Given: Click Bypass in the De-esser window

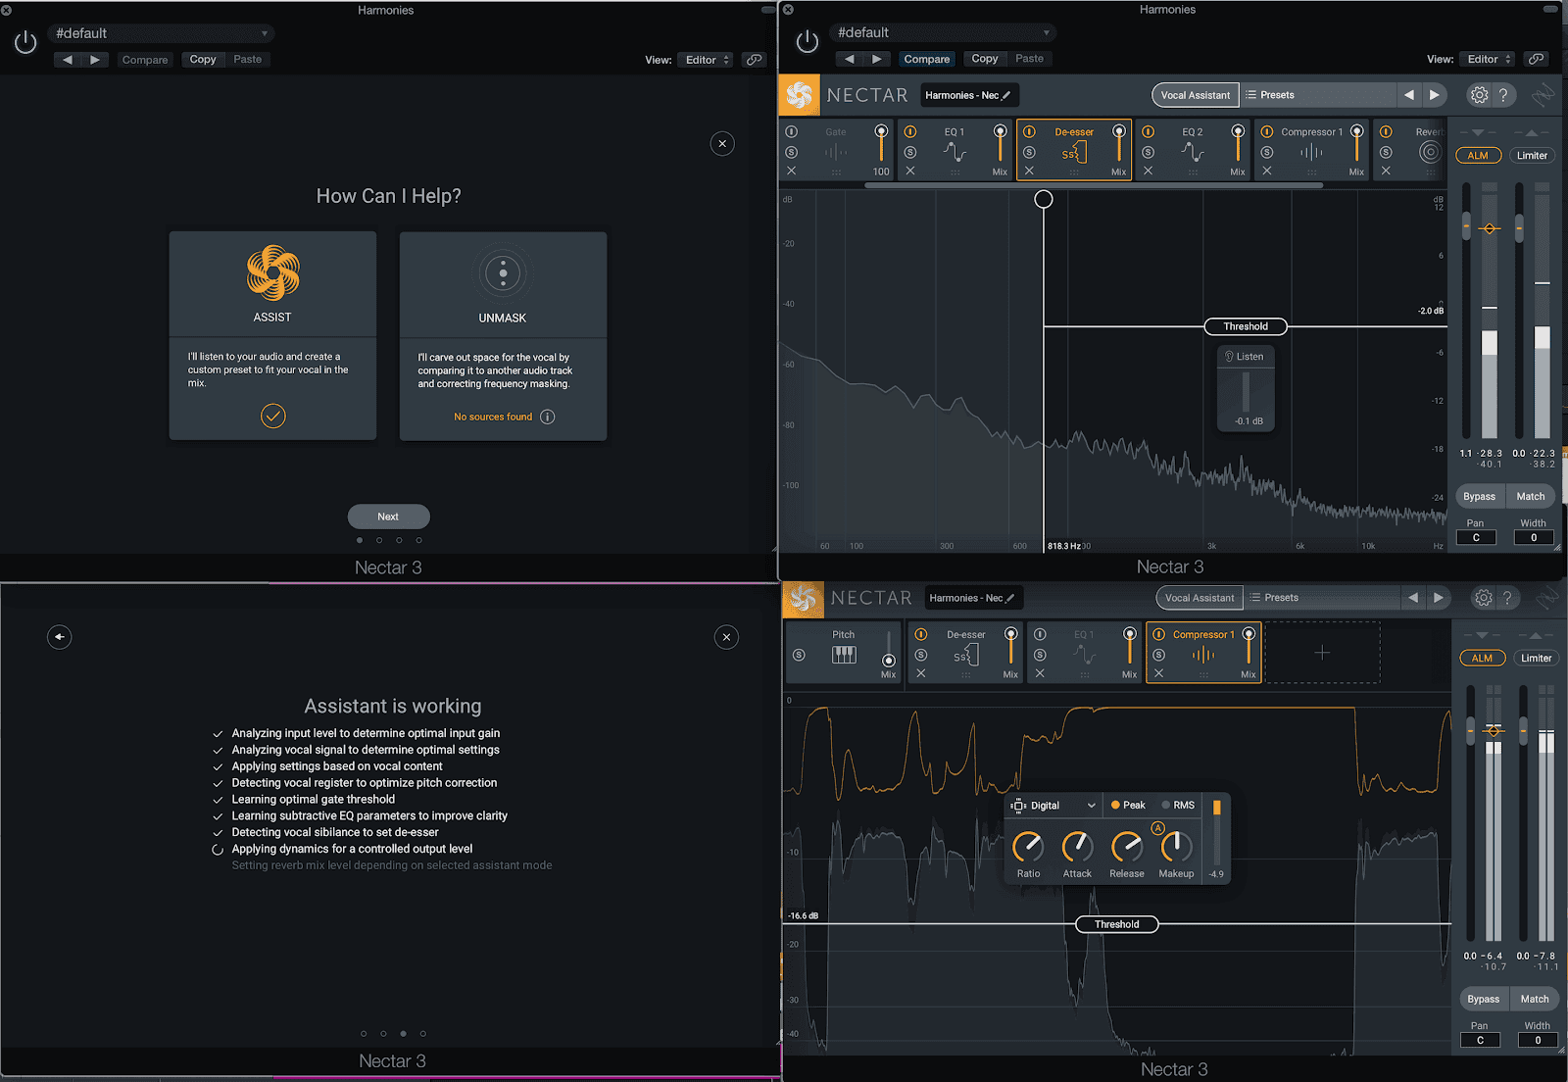Looking at the screenshot, I should coord(1480,497).
